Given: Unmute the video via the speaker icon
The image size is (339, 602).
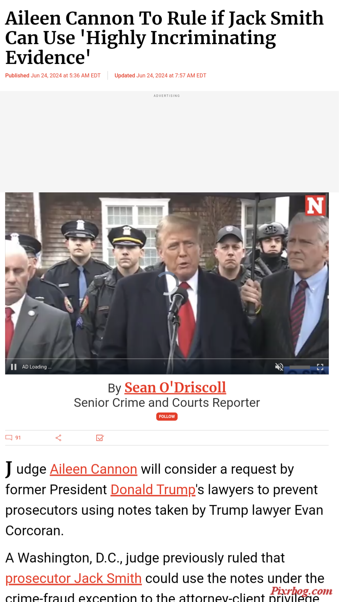Looking at the screenshot, I should coord(279,367).
